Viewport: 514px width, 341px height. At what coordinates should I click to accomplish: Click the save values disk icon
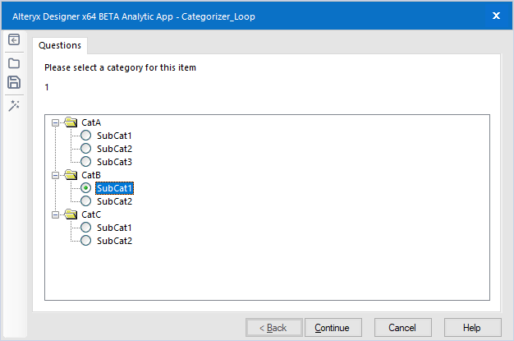[x=14, y=82]
